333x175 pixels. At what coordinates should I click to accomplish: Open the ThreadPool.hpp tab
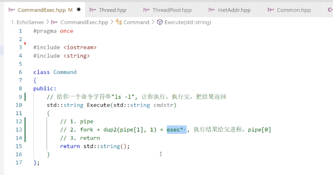click(172, 10)
